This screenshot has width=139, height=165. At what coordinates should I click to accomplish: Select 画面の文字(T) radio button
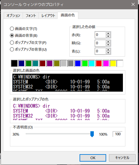[x=23, y=29]
